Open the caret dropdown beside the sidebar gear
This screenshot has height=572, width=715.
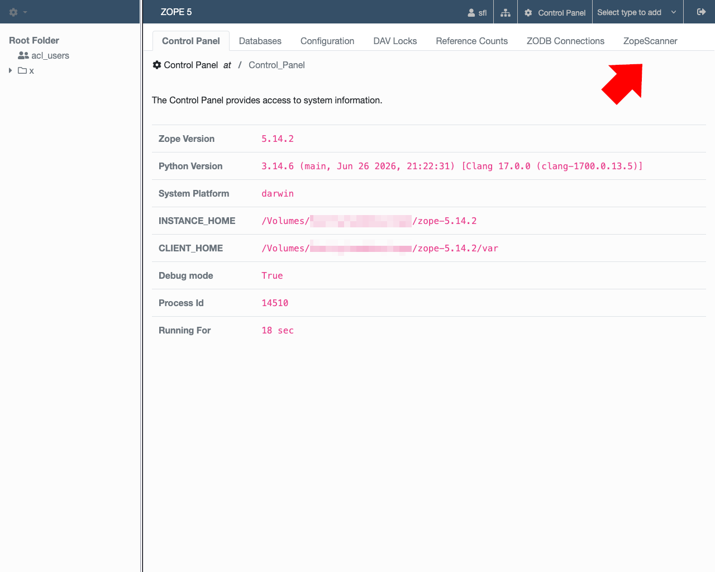click(x=25, y=12)
